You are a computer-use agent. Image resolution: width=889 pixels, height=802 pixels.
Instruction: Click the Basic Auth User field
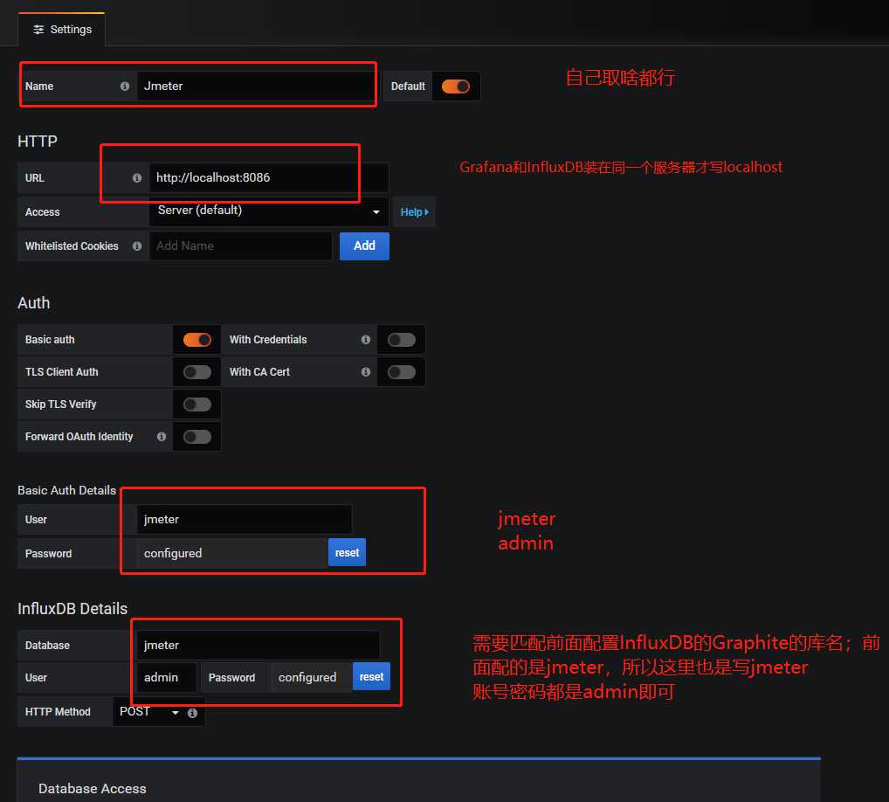click(x=244, y=520)
